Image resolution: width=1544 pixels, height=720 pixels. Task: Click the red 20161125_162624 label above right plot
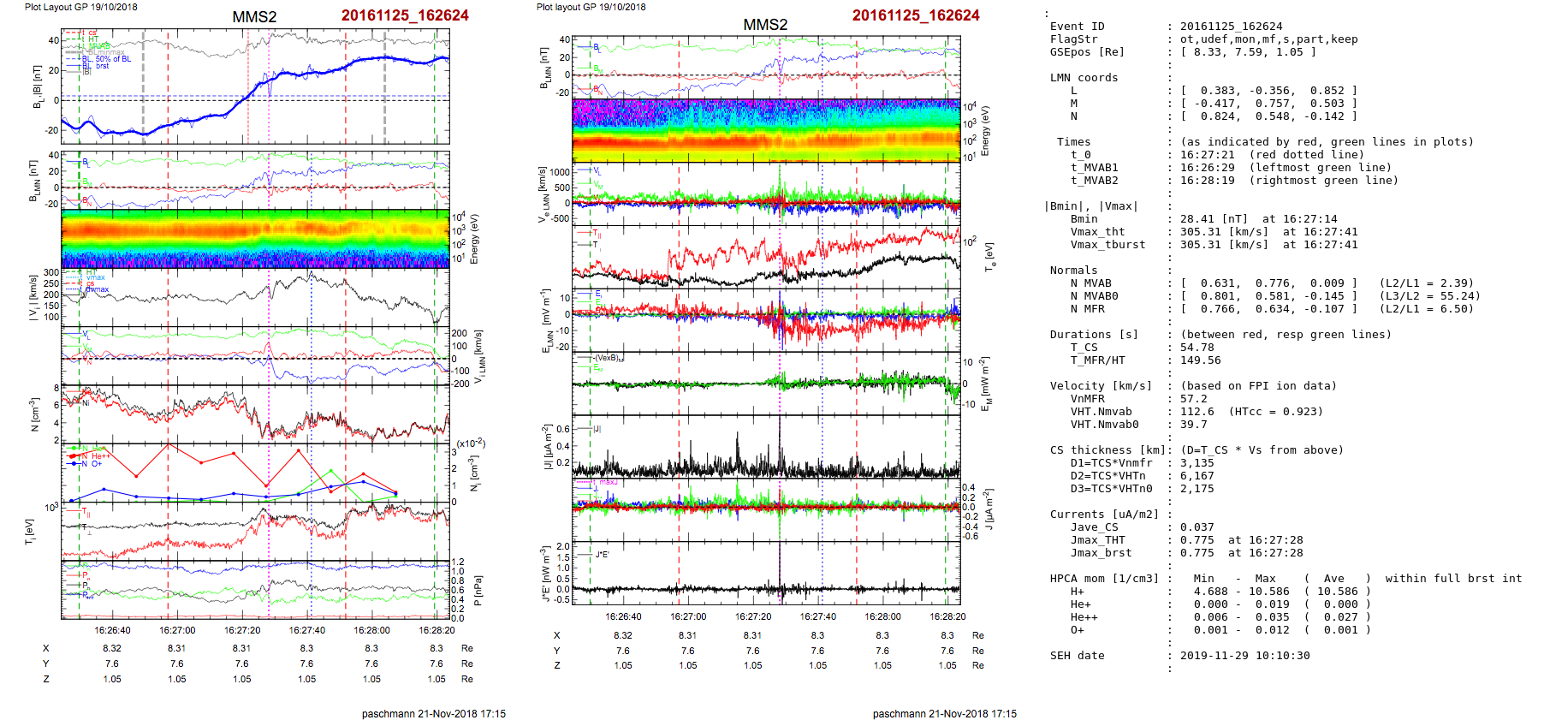pos(915,15)
